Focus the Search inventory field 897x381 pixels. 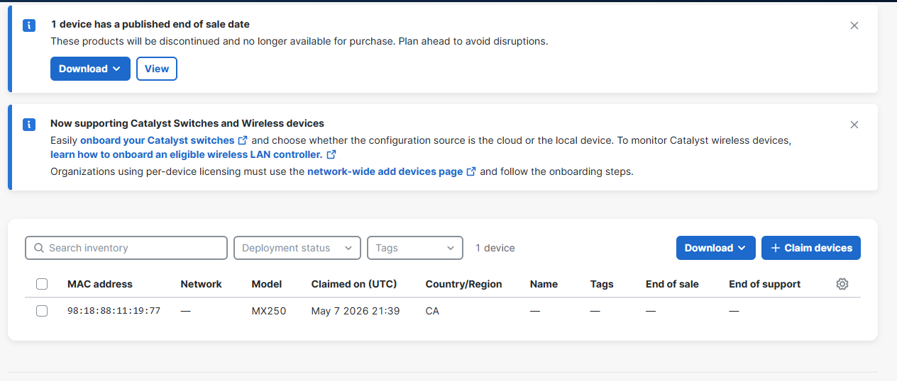[x=126, y=248]
